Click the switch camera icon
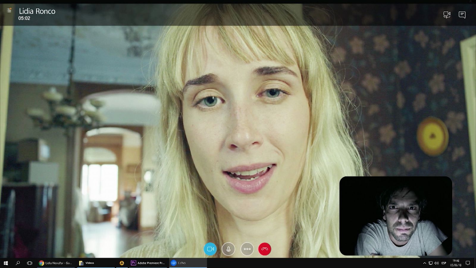The image size is (476, 268). click(447, 15)
